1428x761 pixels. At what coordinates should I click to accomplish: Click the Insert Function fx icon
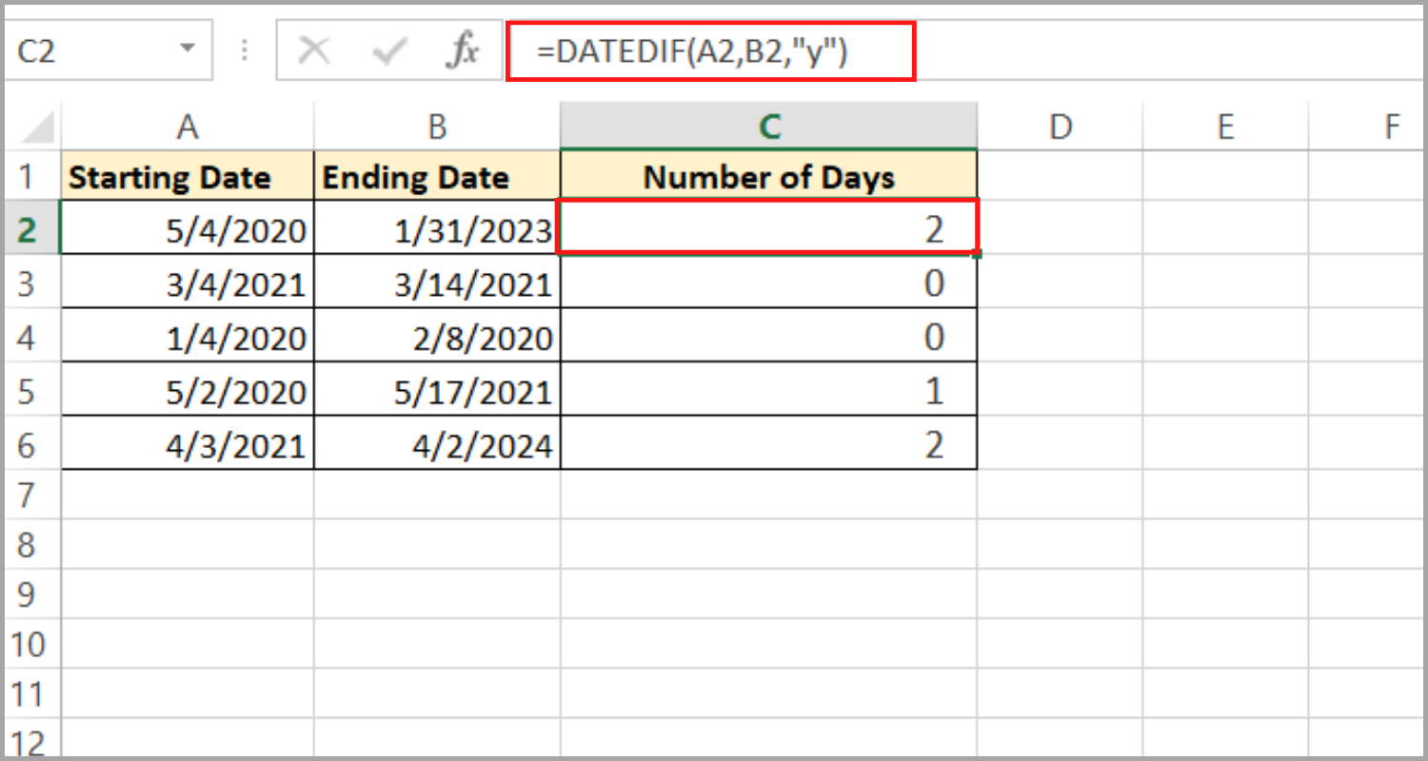(x=462, y=51)
